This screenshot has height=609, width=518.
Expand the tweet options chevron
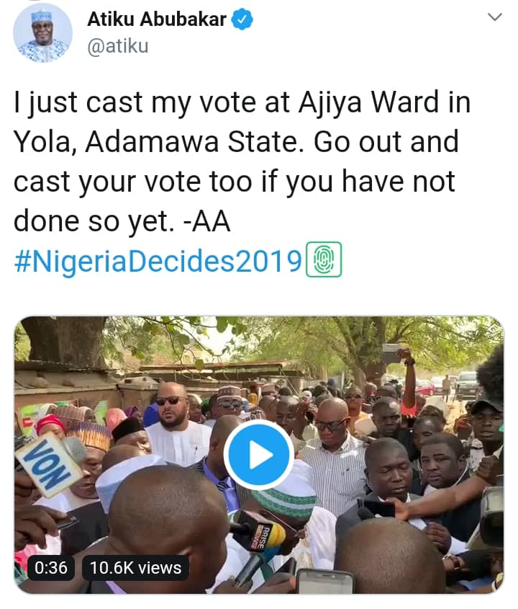click(x=495, y=17)
